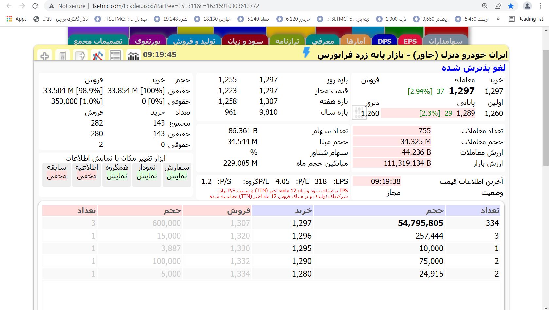Reload the page with refresh icon

point(35,6)
